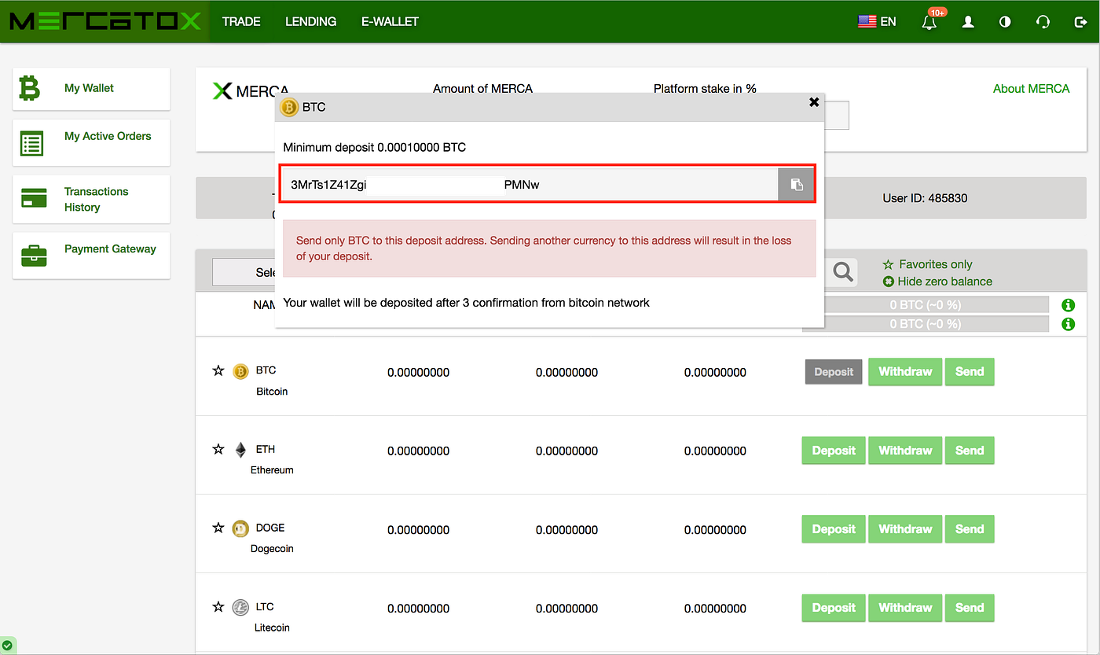Toggle the Hide zero balance filter

(937, 282)
